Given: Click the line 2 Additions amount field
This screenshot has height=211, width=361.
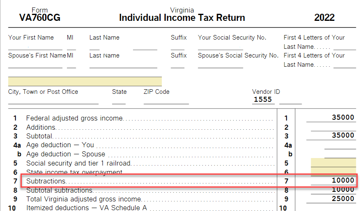Looking at the screenshot, I should pos(333,127).
